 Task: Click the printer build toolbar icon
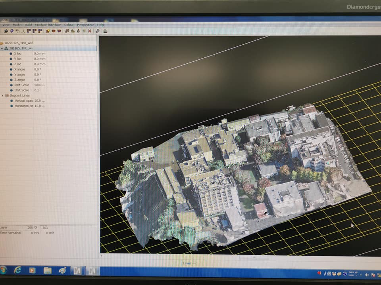[x=105, y=31]
